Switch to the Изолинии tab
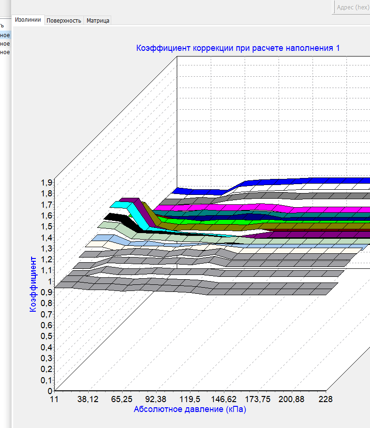The height and width of the screenshot is (428, 370). pos(28,20)
